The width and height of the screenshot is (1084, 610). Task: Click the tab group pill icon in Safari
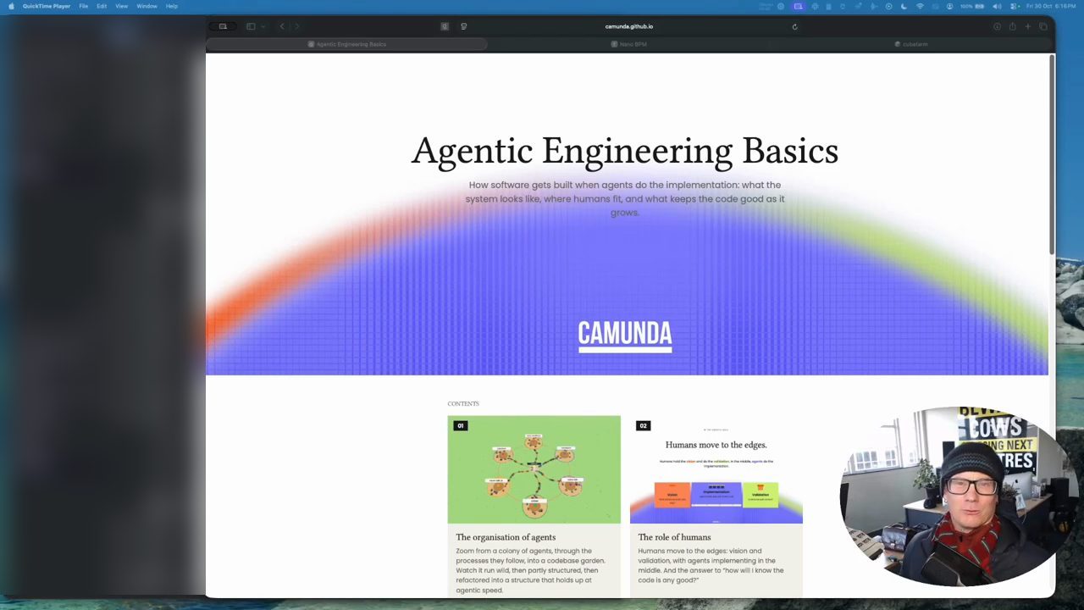click(x=223, y=26)
